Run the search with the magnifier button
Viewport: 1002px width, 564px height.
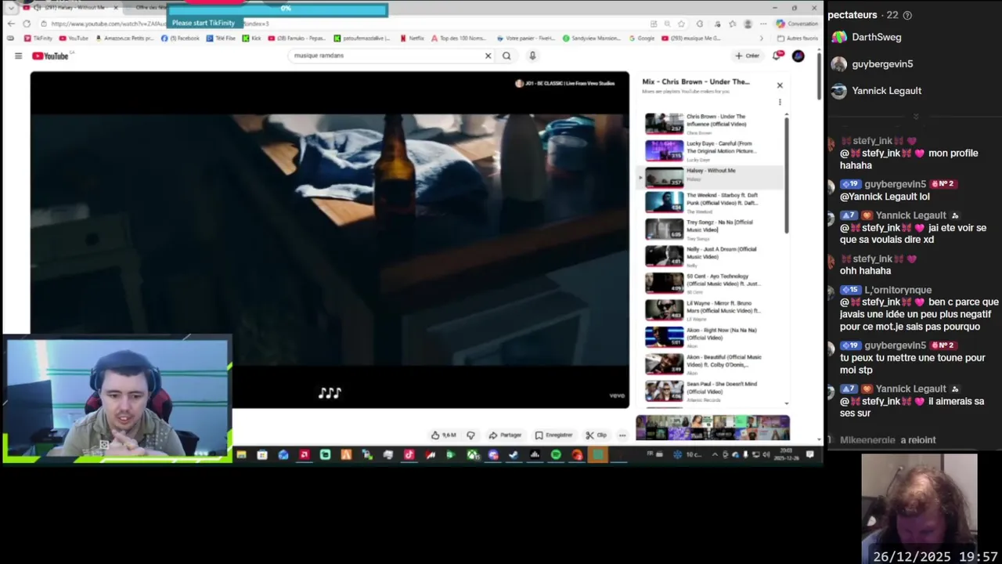(x=506, y=56)
